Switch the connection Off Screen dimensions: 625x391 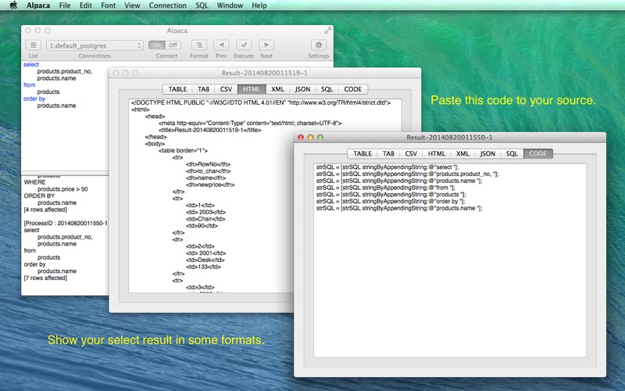coord(173,45)
